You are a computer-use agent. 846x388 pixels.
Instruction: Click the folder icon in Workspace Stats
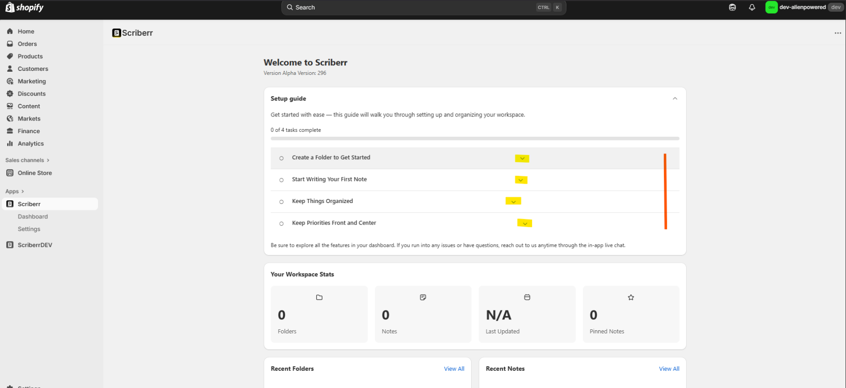pos(319,297)
